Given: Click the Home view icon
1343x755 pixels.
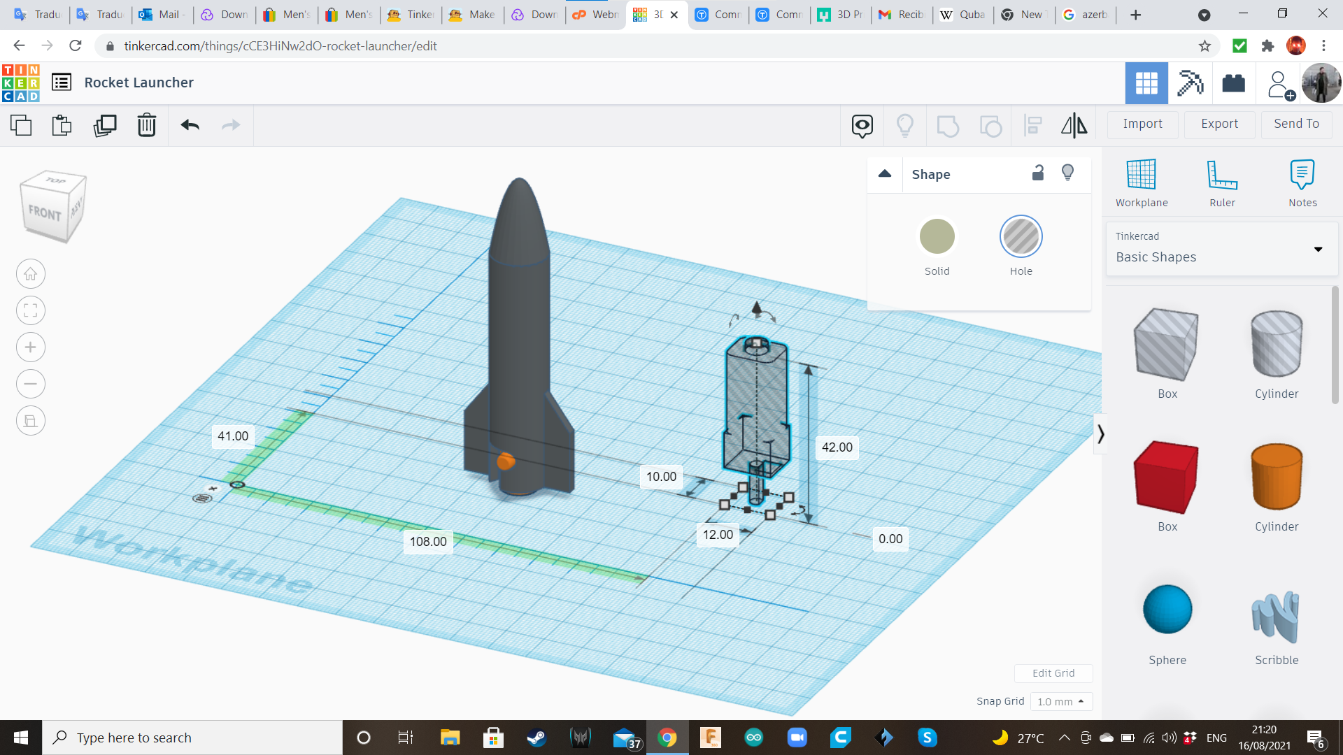Looking at the screenshot, I should tap(30, 273).
